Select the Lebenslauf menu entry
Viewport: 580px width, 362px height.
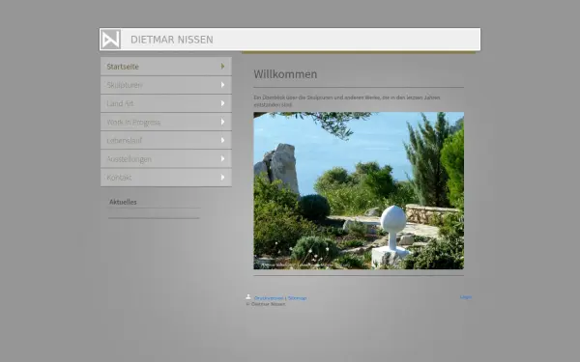click(166, 140)
